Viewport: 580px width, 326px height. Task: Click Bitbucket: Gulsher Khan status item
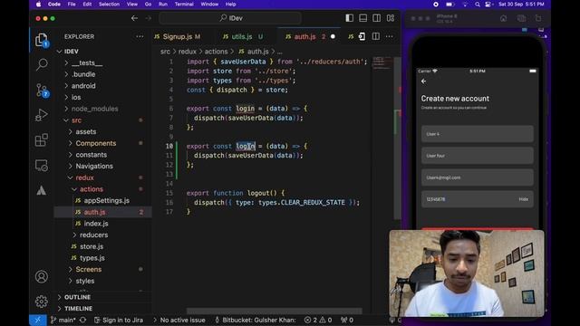pos(256,320)
